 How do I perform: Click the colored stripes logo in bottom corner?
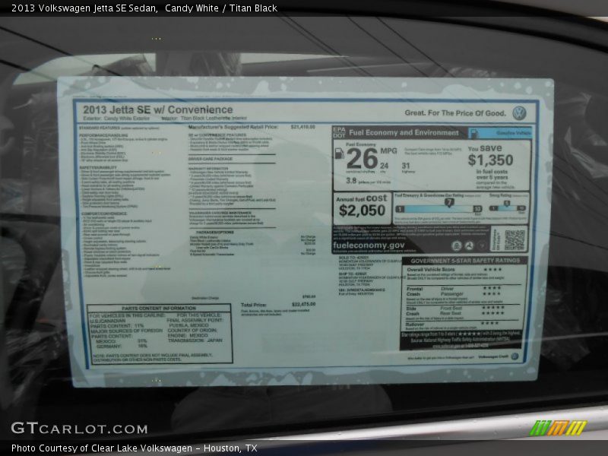click(x=557, y=428)
